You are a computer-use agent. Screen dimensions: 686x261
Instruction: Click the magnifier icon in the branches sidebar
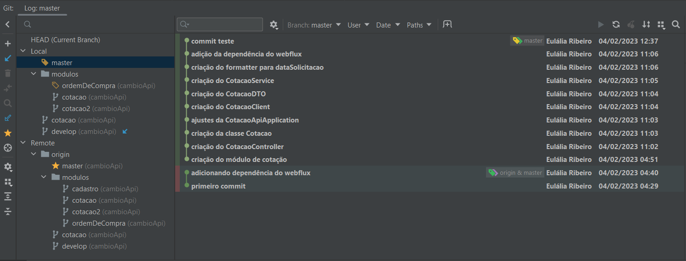(x=7, y=103)
